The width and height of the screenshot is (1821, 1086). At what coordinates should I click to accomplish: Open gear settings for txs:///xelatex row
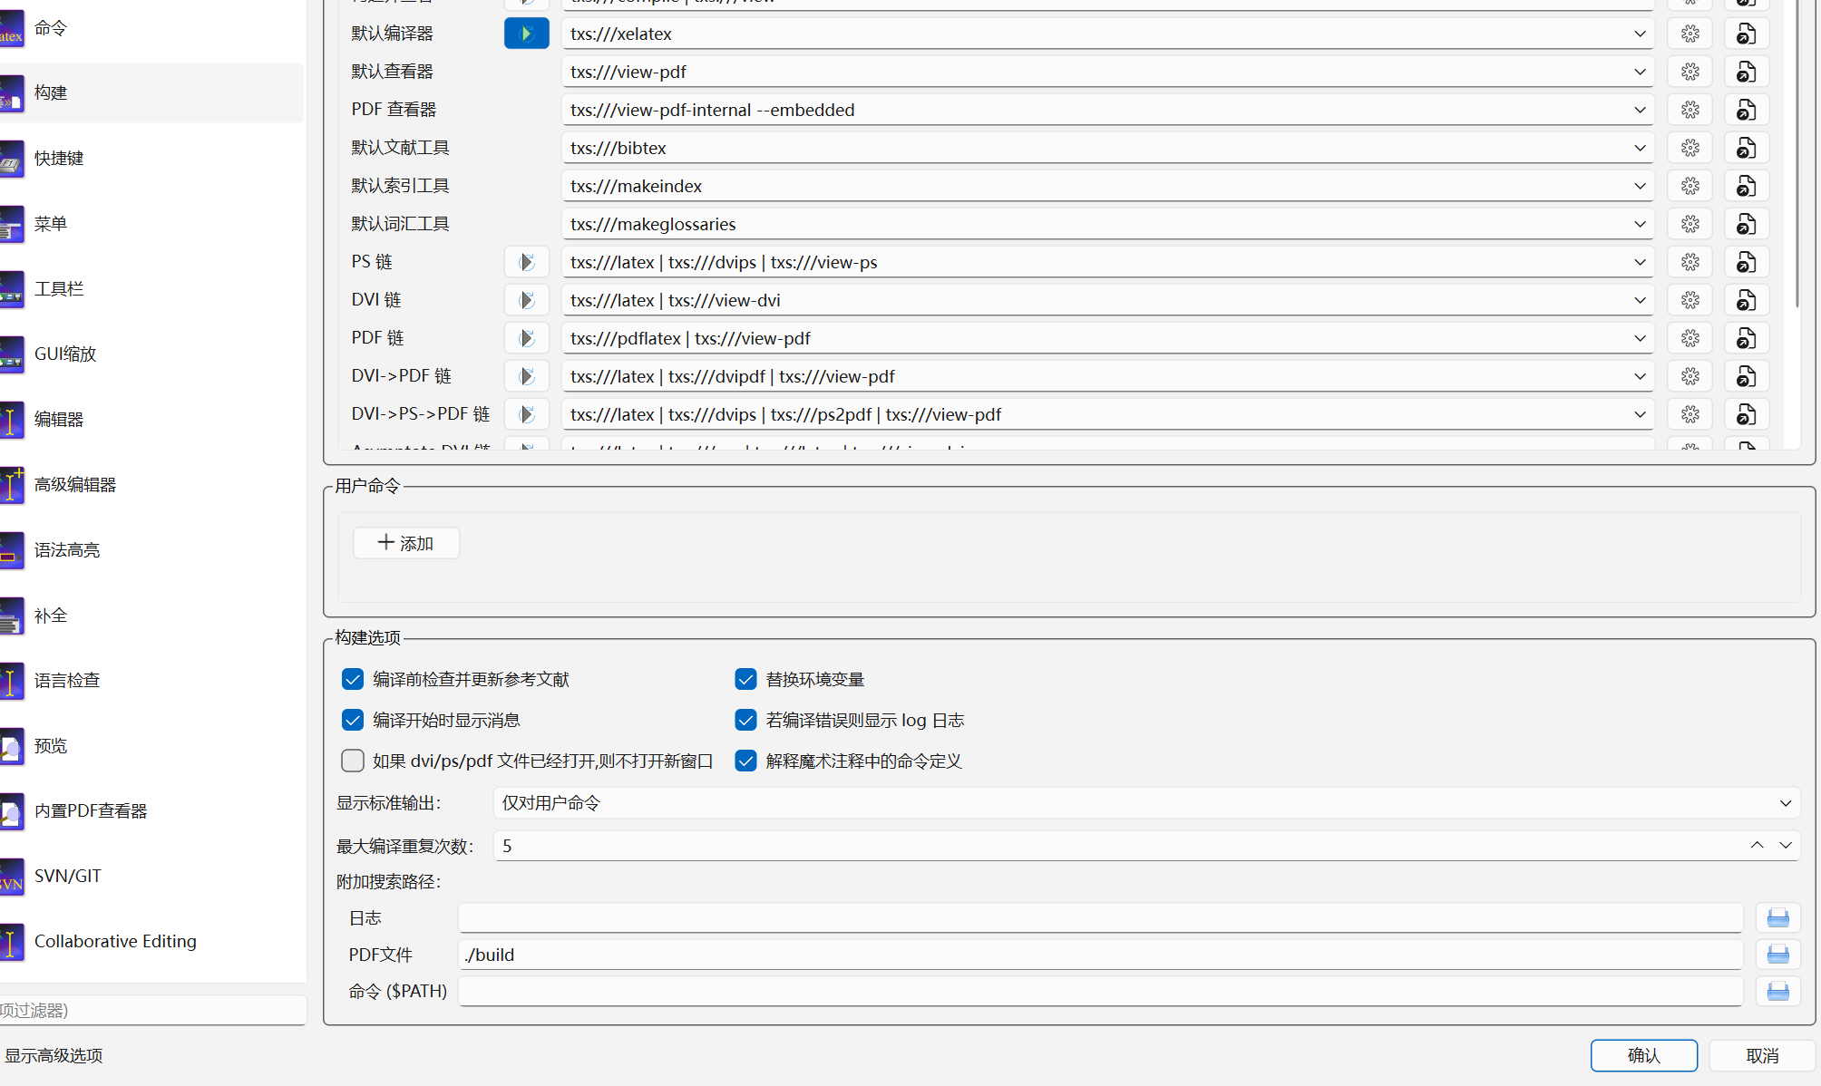point(1690,34)
